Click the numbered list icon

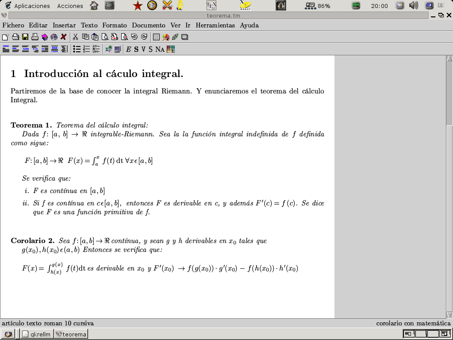click(86, 49)
